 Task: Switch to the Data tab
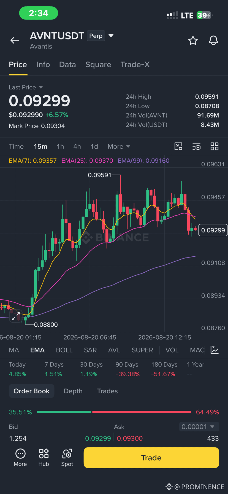[x=67, y=65]
